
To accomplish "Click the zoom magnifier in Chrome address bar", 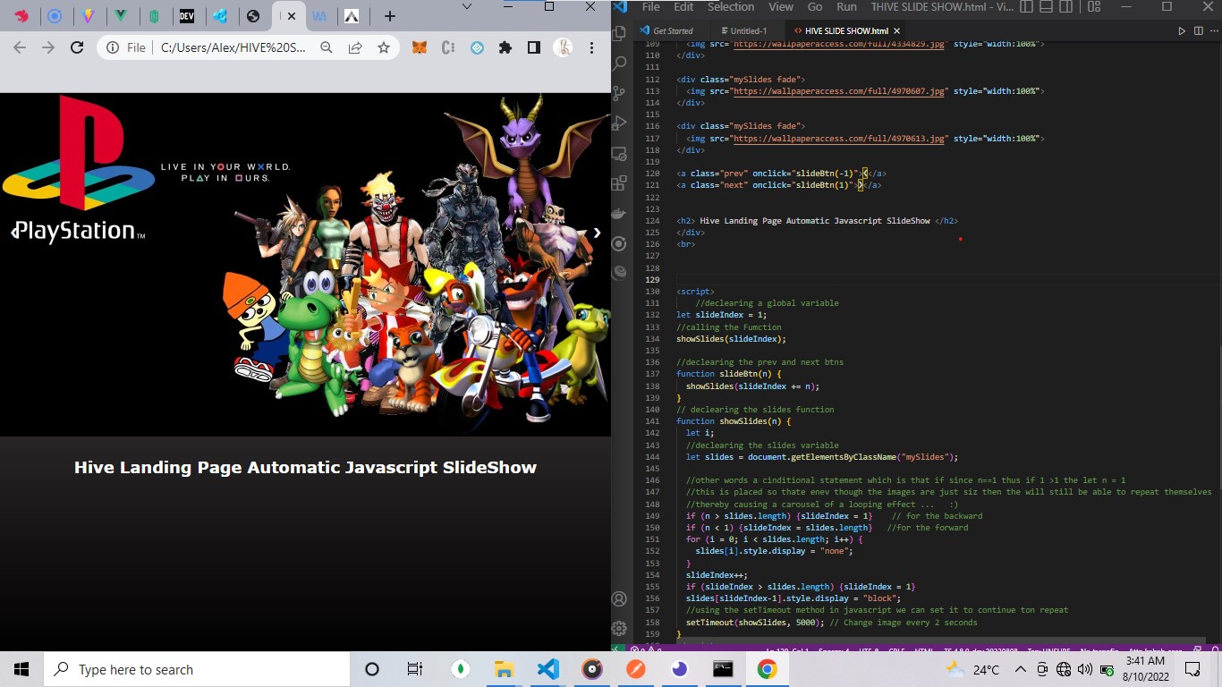I will (327, 47).
